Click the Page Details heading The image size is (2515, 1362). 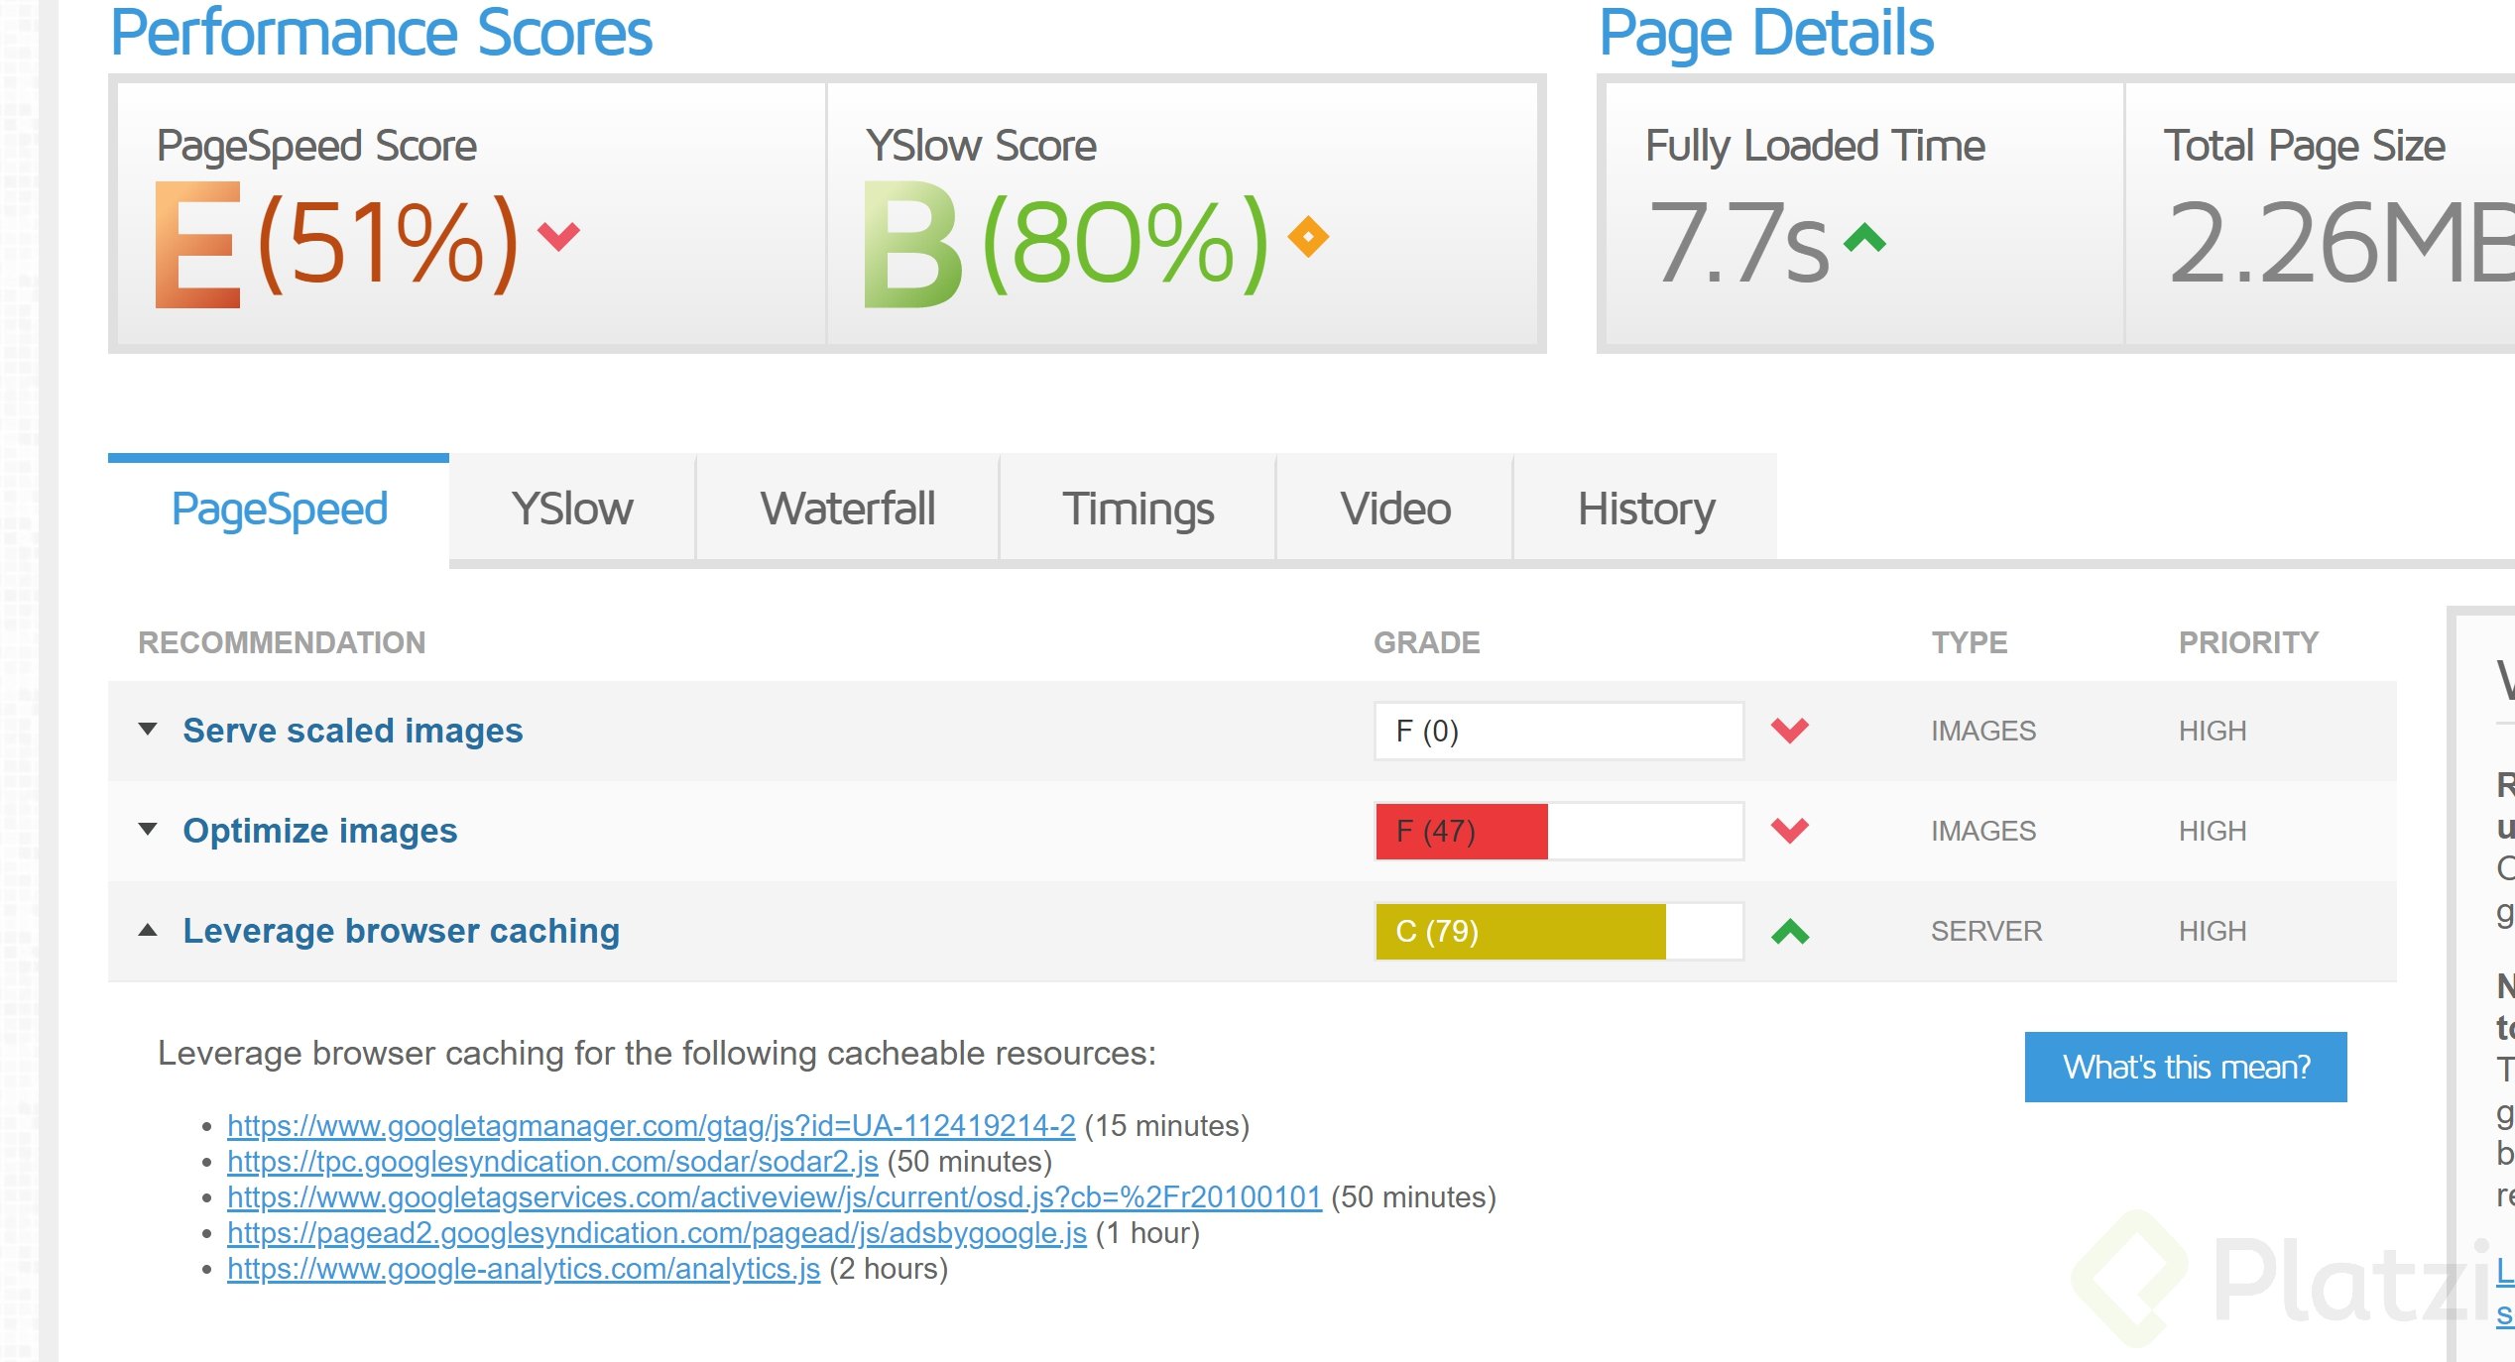click(1766, 35)
